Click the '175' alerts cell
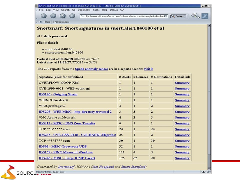The image size is (240, 180). coord(125,158)
